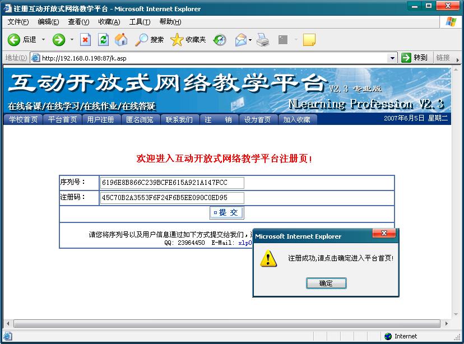Screen dimensions: 464x344
Task: Open the History clock icon
Action: click(x=220, y=40)
